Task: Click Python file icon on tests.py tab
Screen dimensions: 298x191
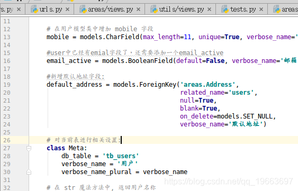Action: tap(225, 10)
